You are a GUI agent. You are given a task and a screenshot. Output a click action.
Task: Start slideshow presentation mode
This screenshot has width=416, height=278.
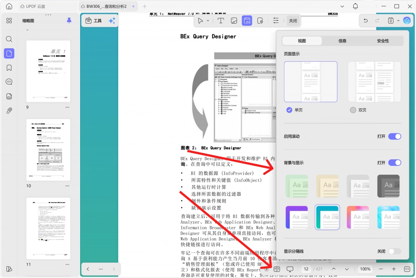coord(290,269)
